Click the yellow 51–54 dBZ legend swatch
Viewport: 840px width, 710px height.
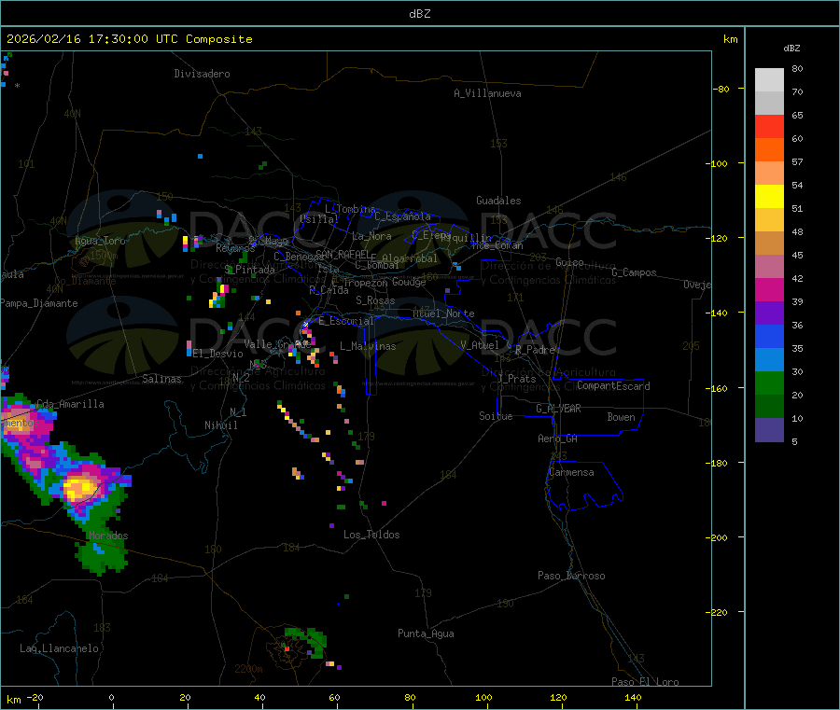coord(769,197)
